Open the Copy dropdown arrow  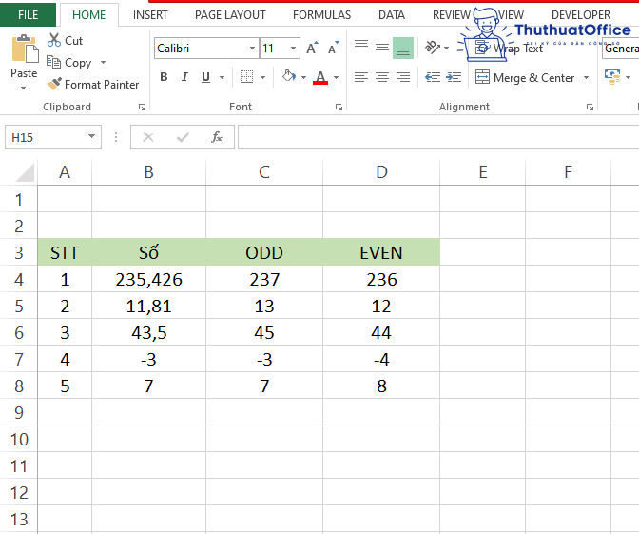103,63
